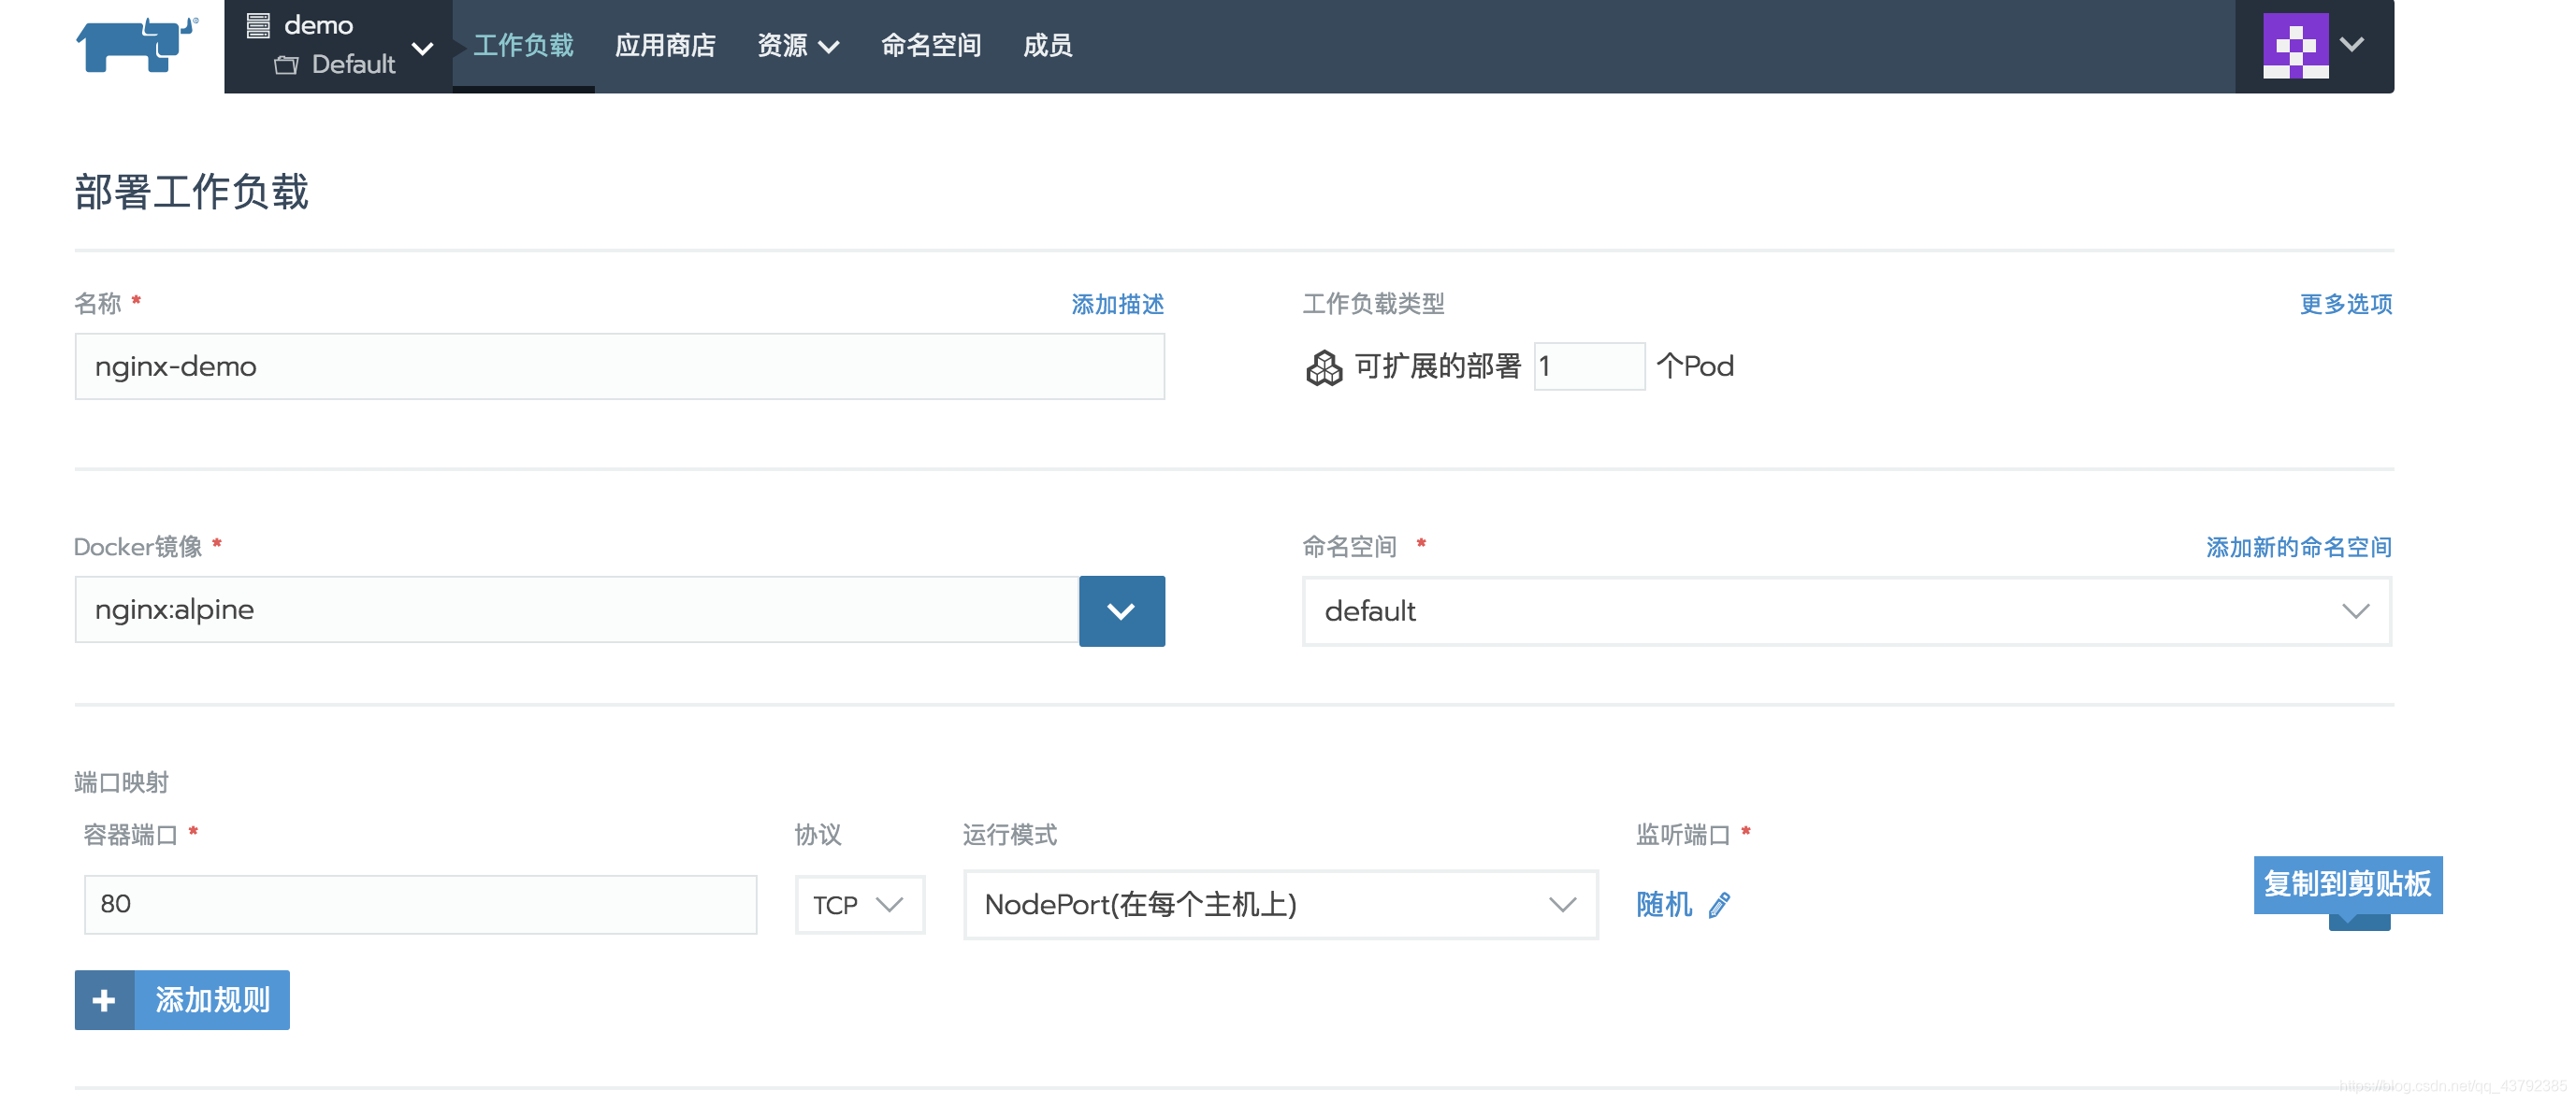The image size is (2576, 1103).
Task: Click the scalable deployment cubes icon
Action: (1324, 366)
